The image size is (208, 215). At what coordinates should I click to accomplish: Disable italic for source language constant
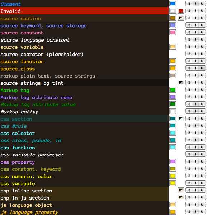(x=196, y=39)
